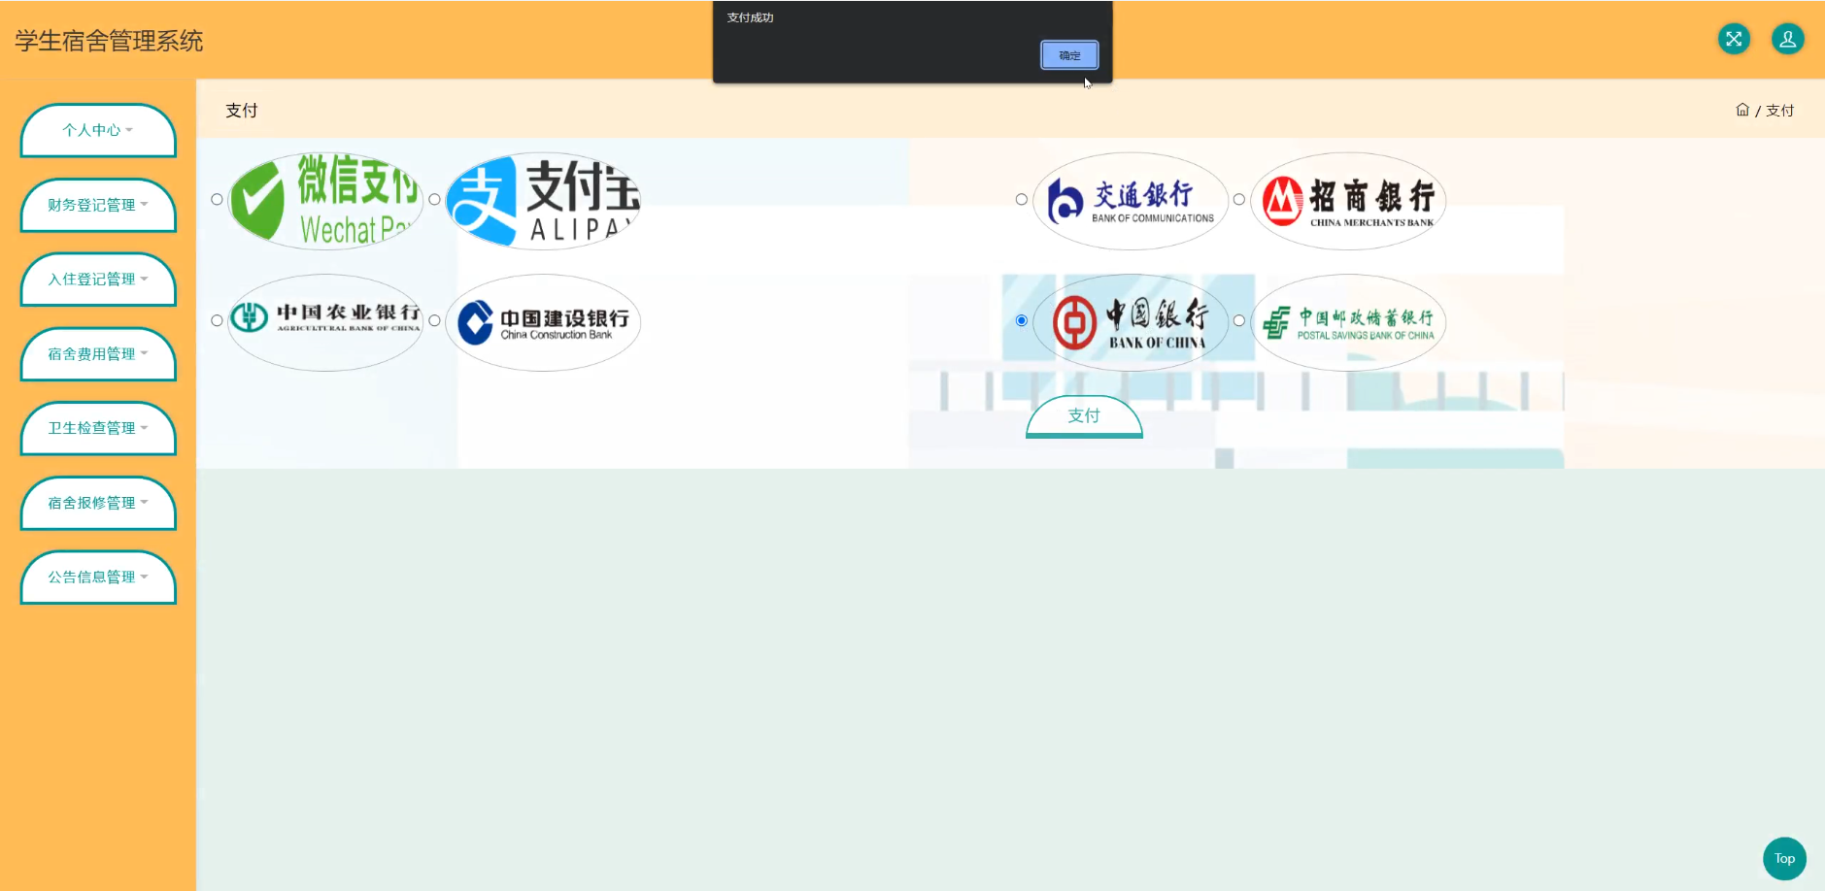Click the 支付 page heading
Image resolution: width=1825 pixels, height=891 pixels.
pyautogui.click(x=242, y=111)
